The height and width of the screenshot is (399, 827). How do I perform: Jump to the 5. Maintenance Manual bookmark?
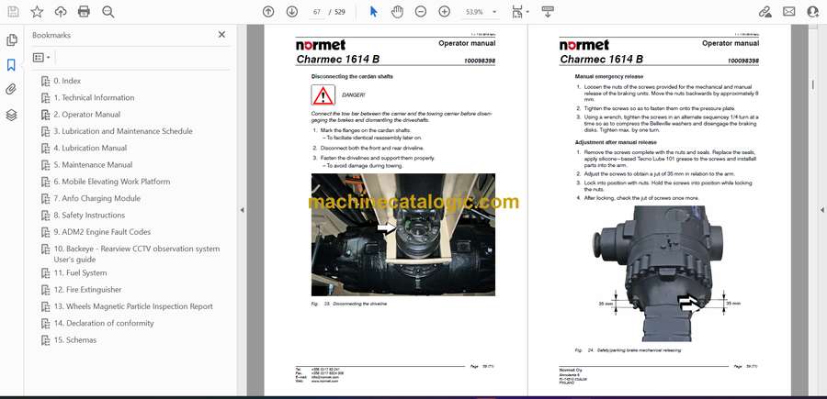[x=93, y=165]
